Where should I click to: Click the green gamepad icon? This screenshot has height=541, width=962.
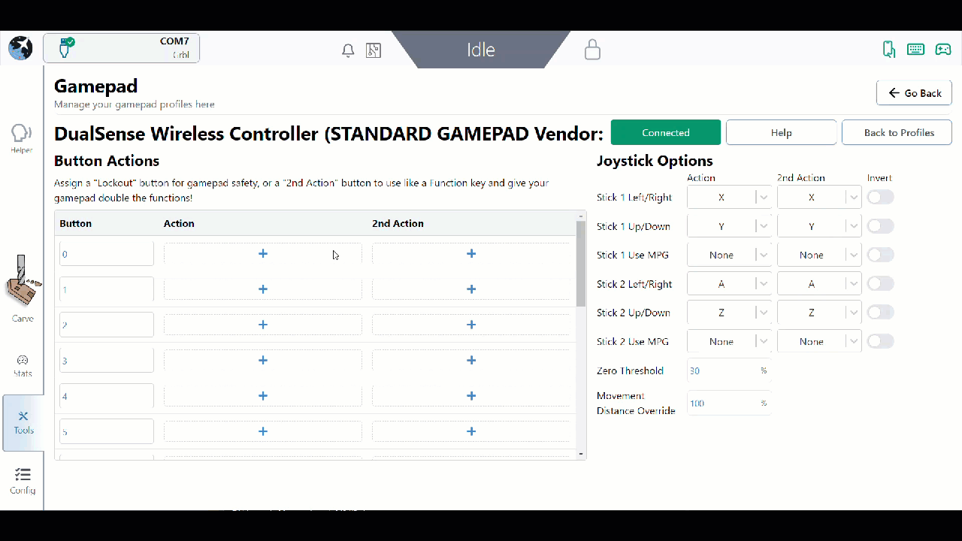pyautogui.click(x=942, y=50)
